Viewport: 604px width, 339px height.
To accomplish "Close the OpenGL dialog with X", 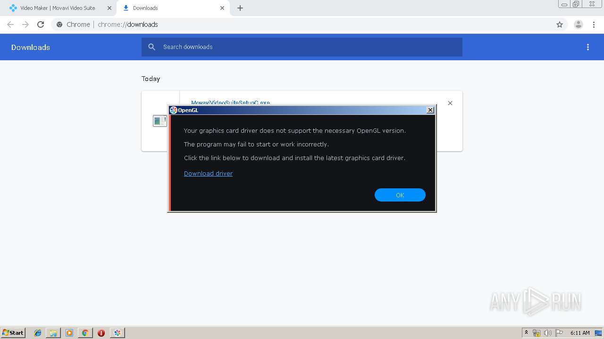I will (x=430, y=110).
